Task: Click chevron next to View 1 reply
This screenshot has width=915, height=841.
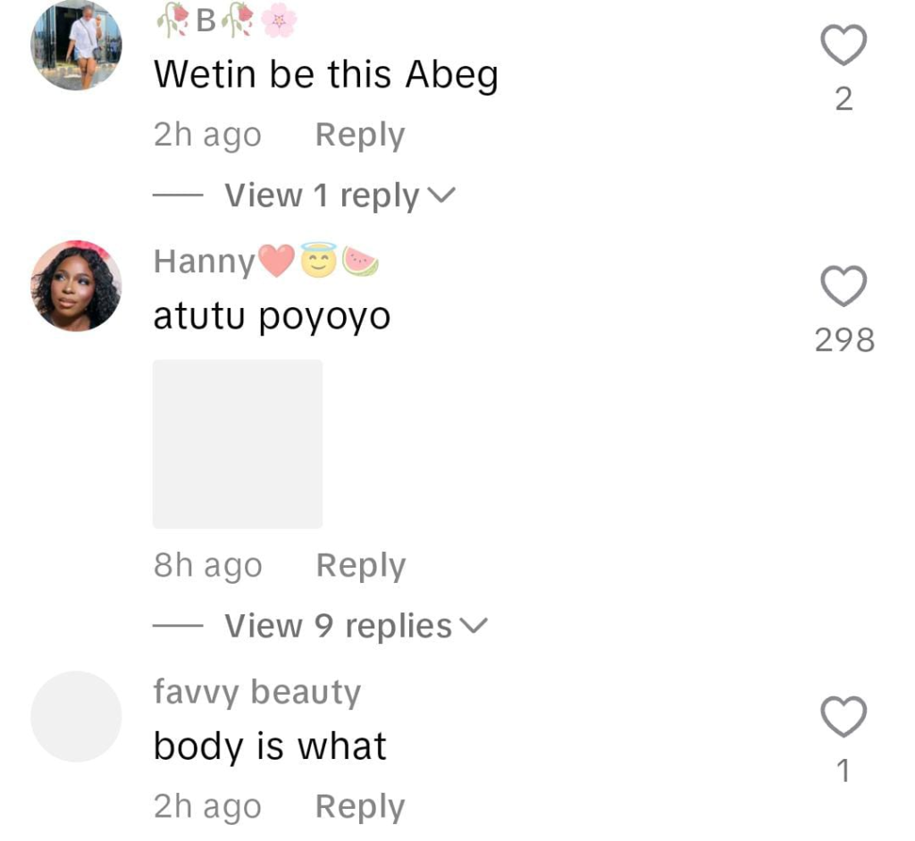Action: pos(441,195)
